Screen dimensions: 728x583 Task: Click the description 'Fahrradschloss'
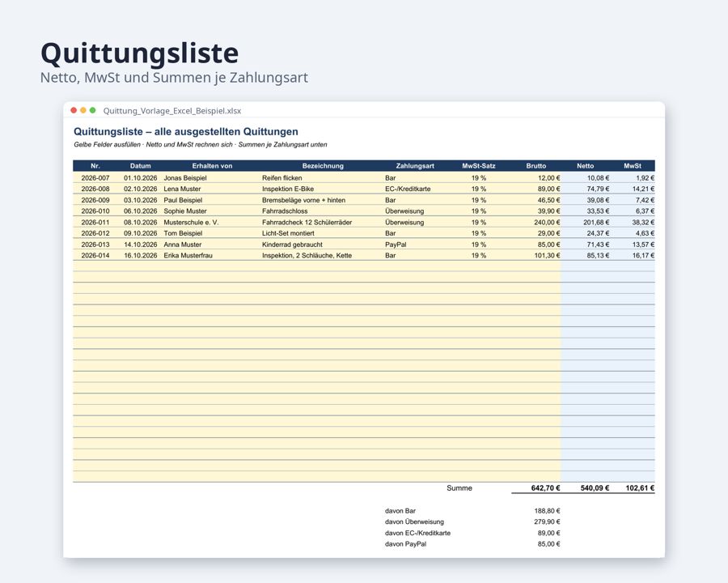coord(285,211)
